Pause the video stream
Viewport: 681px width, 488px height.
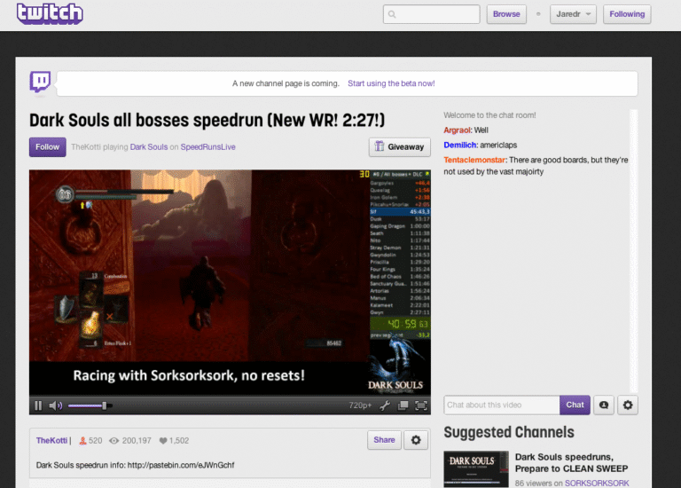(38, 405)
